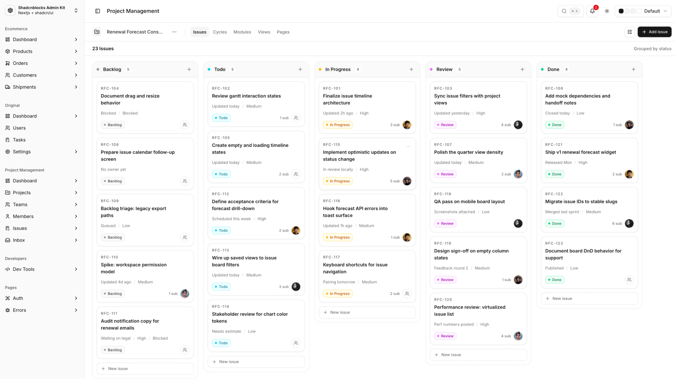Open RFC-115 card options menu
The height and width of the screenshot is (379, 675).
tap(408, 147)
